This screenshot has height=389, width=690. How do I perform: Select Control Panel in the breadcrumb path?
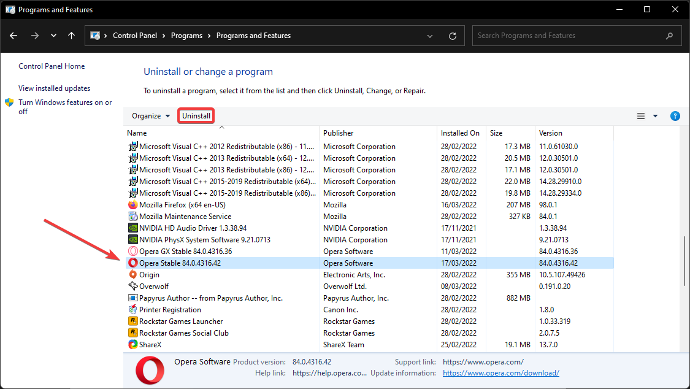(x=135, y=36)
